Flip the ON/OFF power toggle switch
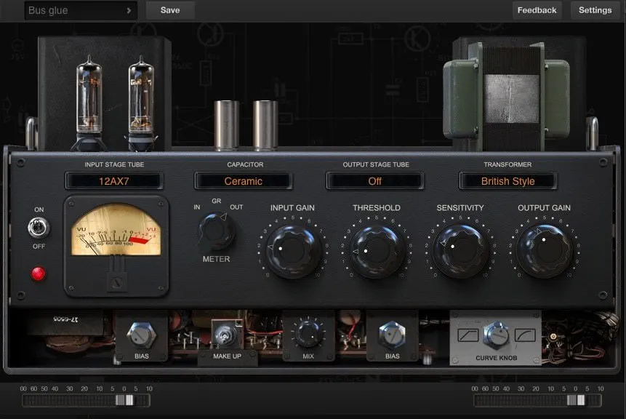 (39, 228)
